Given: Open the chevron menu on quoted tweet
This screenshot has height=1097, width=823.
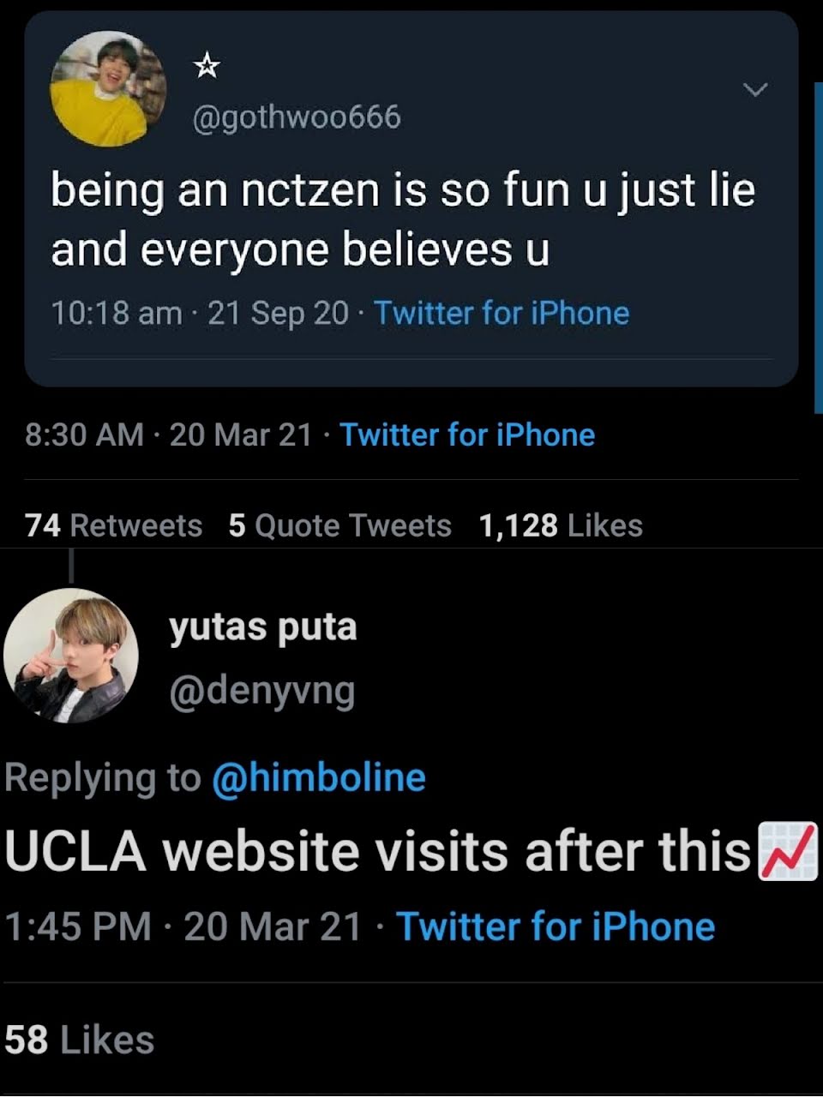Looking at the screenshot, I should click(x=754, y=90).
